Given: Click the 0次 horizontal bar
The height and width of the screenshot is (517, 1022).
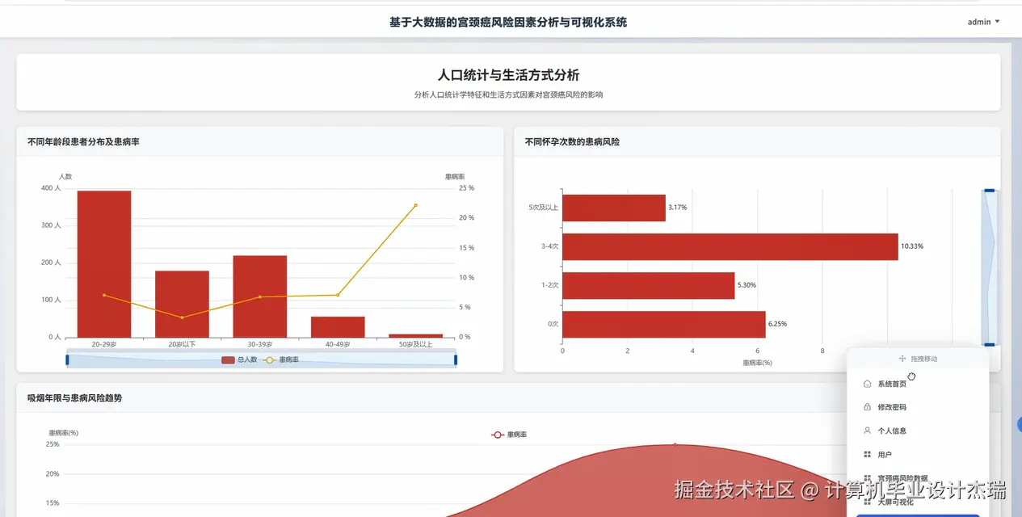Looking at the screenshot, I should point(664,324).
